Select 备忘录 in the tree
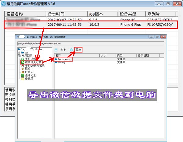Viewport: 183px width, 142px height. coord(29,79)
